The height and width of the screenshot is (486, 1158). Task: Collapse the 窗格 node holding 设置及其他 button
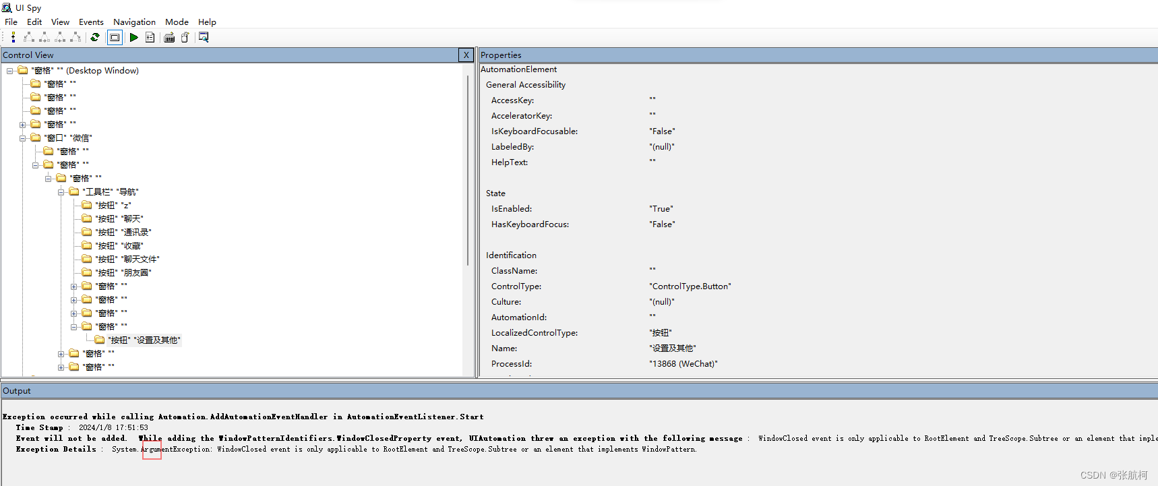point(74,327)
